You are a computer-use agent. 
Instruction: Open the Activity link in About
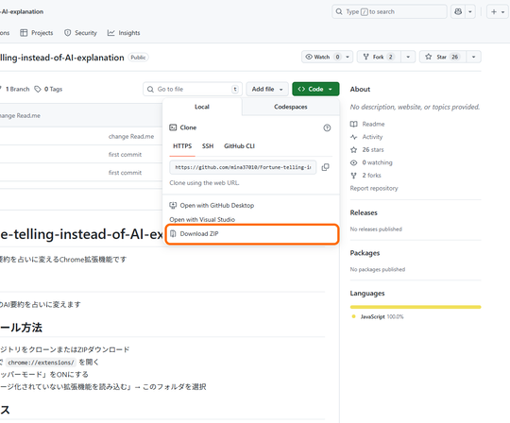[366, 137]
